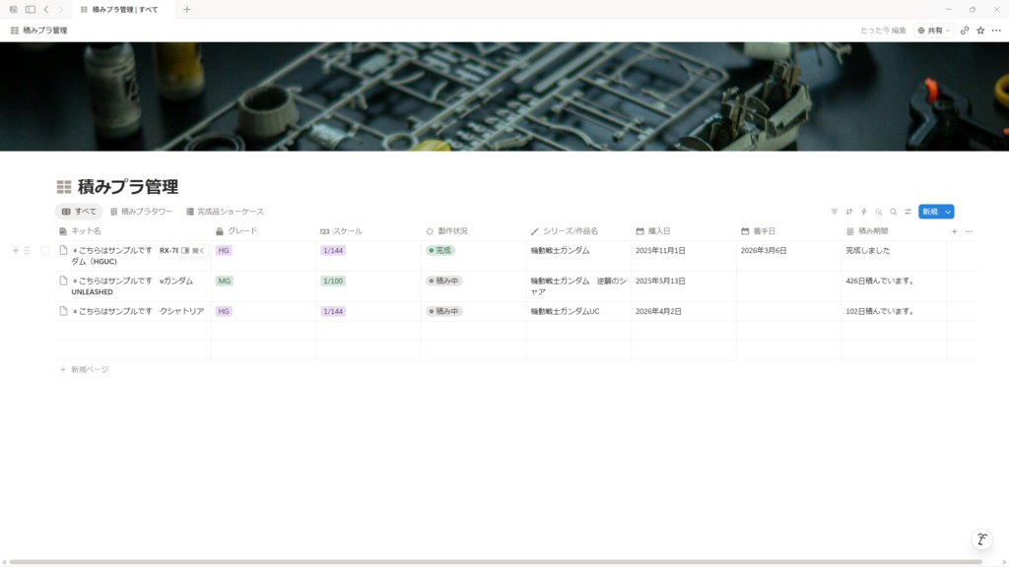Viewport: 1009px width, 567px height.
Task: Switch to the 積みプラタワー view tab
Action: tap(142, 212)
